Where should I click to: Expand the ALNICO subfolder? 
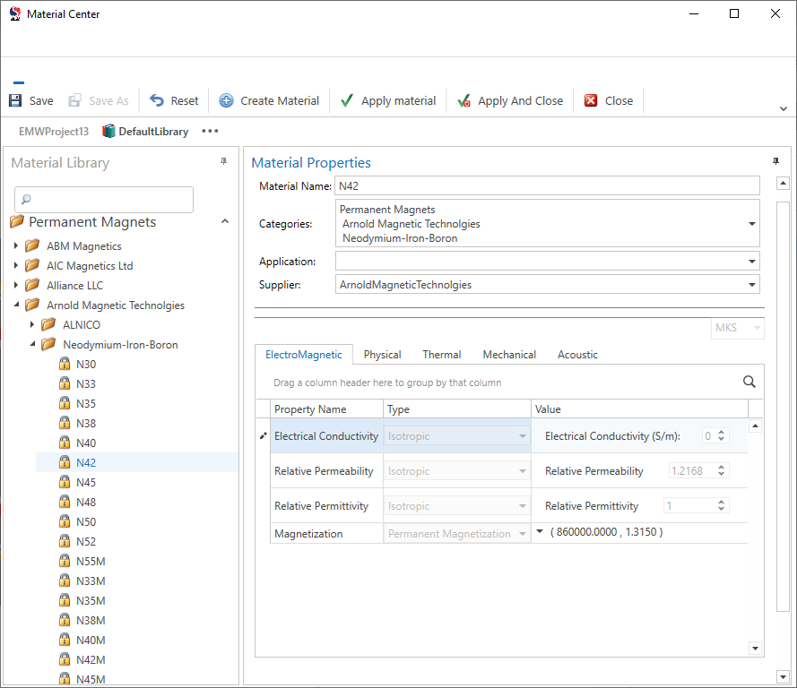coord(32,324)
